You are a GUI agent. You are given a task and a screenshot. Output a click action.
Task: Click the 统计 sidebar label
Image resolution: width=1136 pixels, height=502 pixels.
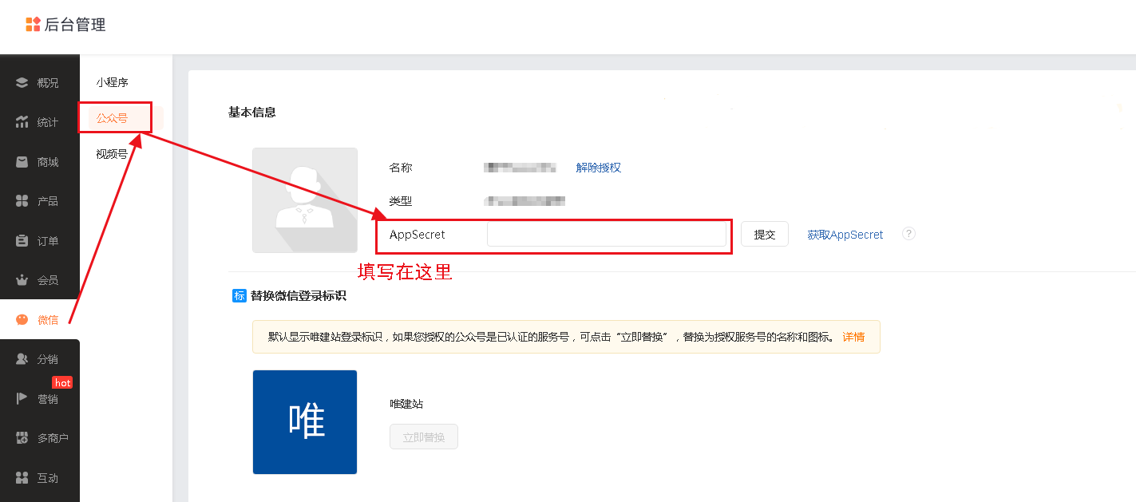point(48,122)
